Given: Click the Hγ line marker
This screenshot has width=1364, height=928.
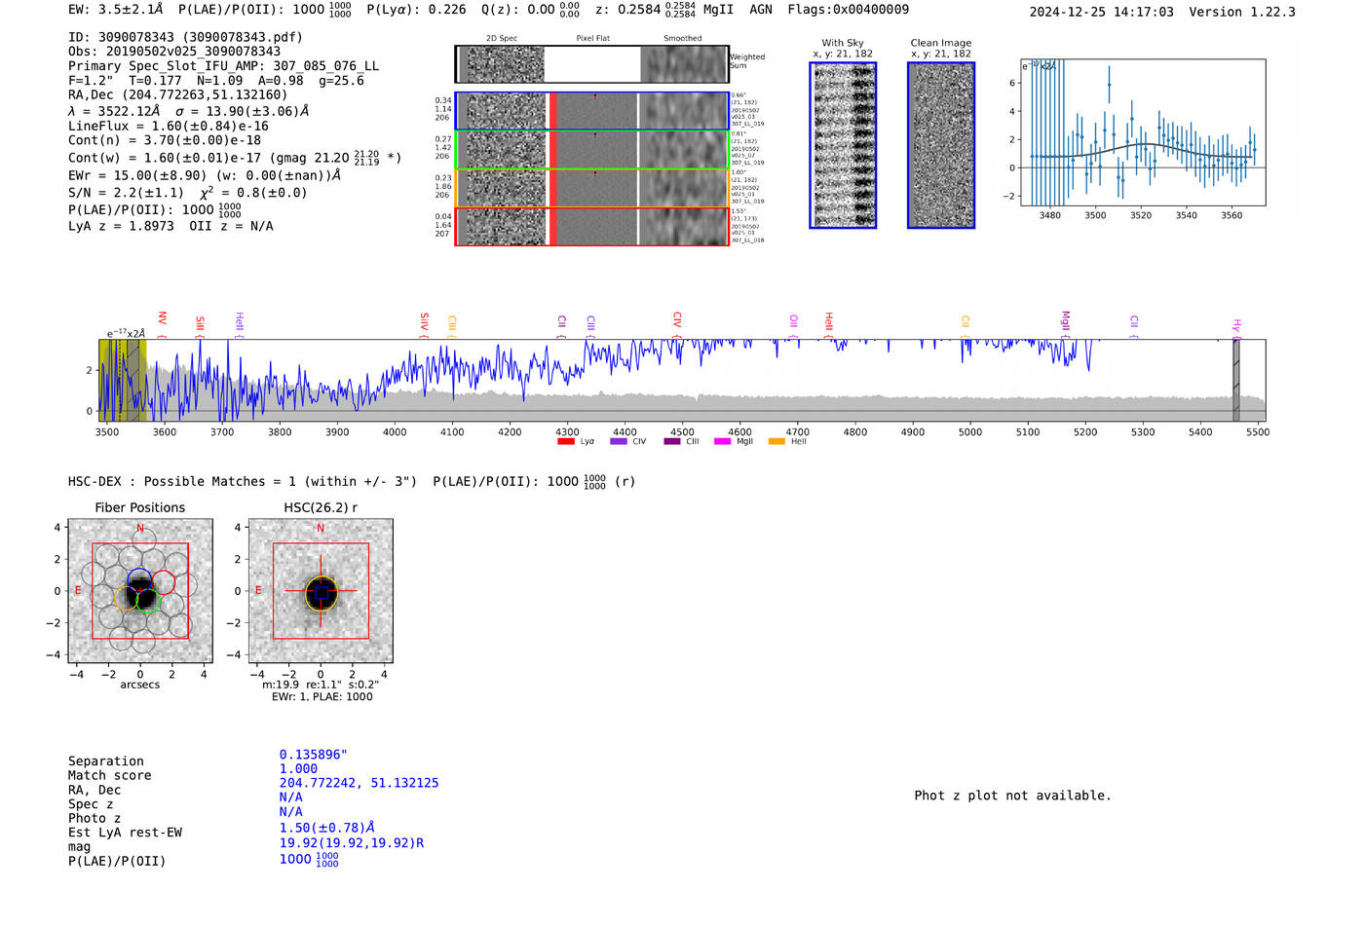Looking at the screenshot, I should pos(1236,327).
